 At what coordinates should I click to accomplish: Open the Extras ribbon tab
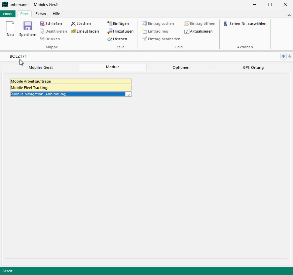pos(41,14)
